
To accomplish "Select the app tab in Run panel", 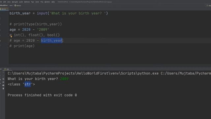I will [7, 69].
